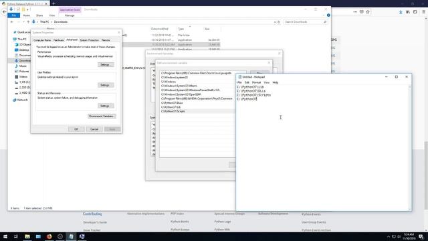Click This PC in Explorer address bar
Image resolution: width=428 pixels, height=241 pixels.
[x=45, y=22]
